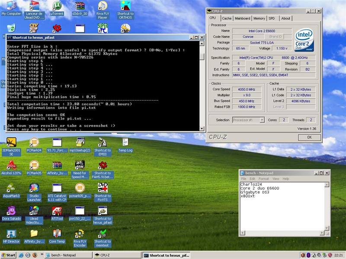346x259 pixels.
Task: Switch to bench - Notepad taskbar button
Action: coord(68,255)
